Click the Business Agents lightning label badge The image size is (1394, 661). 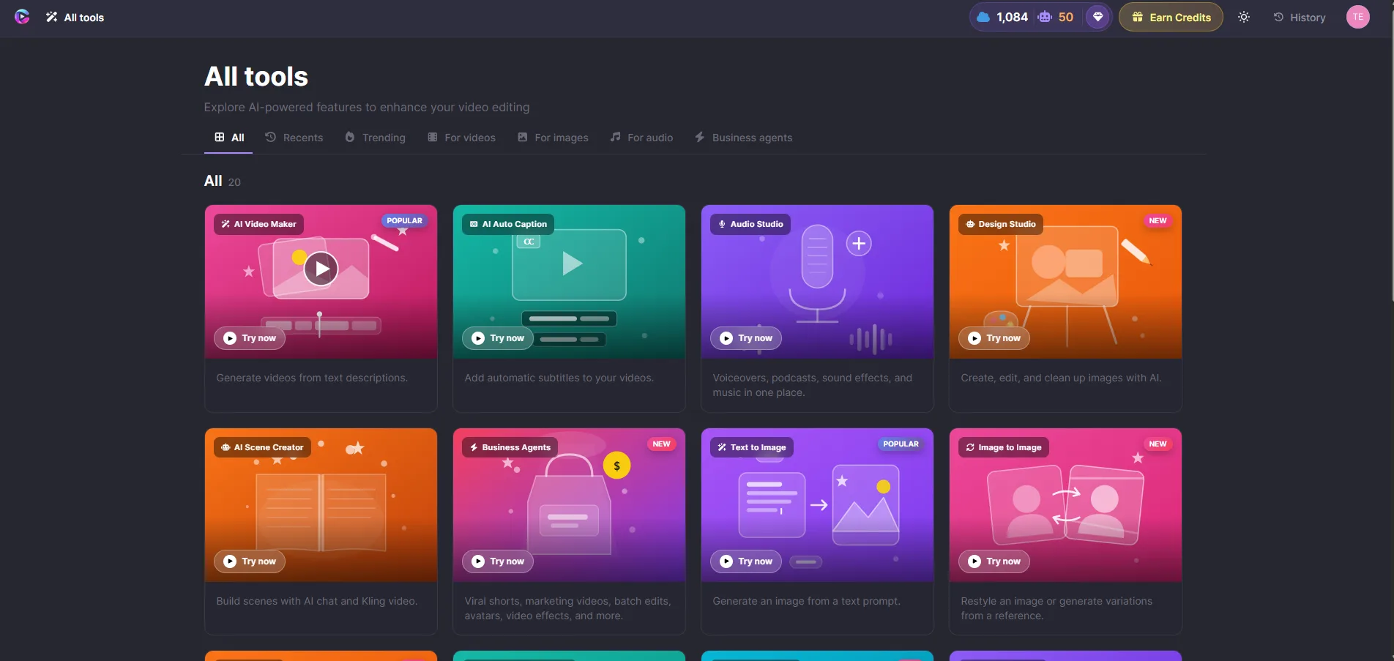(x=510, y=447)
